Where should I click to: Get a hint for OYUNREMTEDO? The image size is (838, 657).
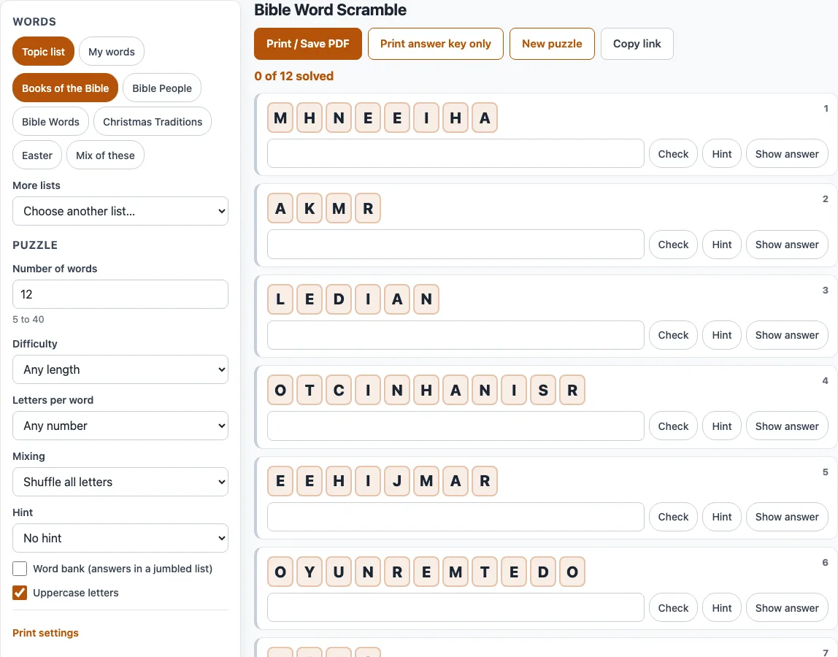pos(722,608)
